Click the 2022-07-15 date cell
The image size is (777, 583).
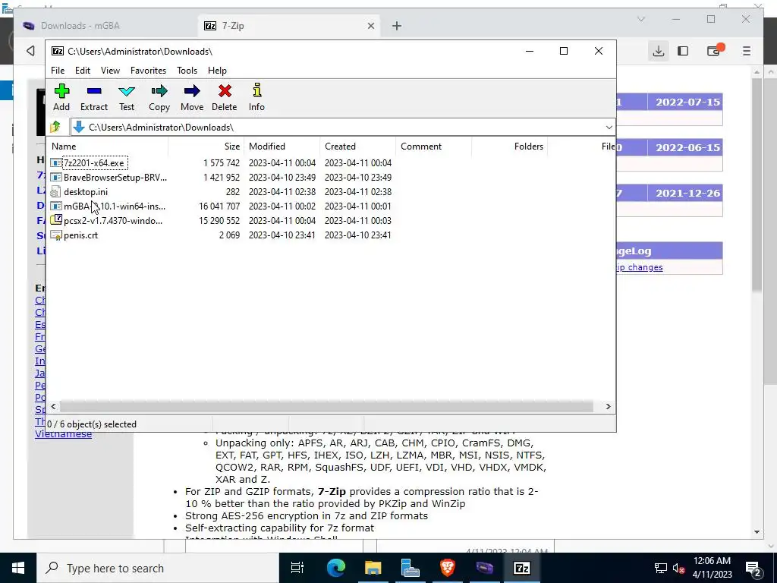coord(687,102)
